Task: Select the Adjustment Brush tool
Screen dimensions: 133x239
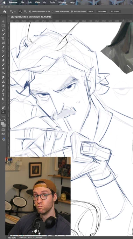Action: [x=3, y=82]
